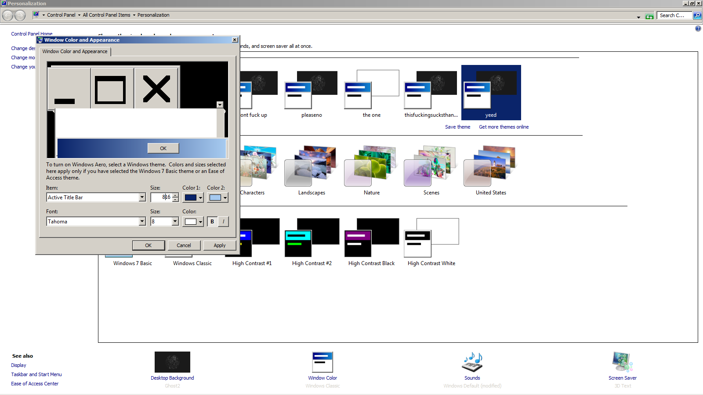This screenshot has width=703, height=395.
Task: Click Apply in the appearance dialog
Action: 220,245
